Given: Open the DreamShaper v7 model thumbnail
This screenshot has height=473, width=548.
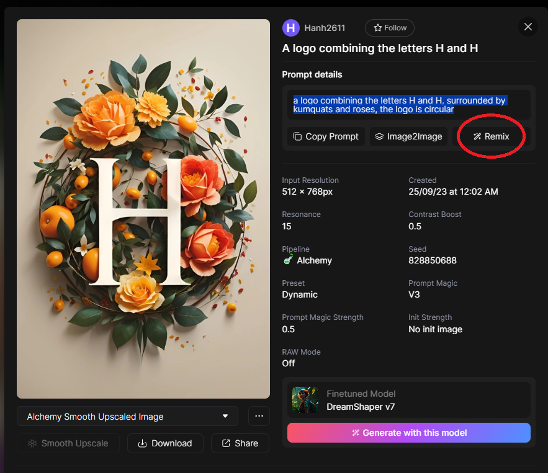Looking at the screenshot, I should point(305,400).
